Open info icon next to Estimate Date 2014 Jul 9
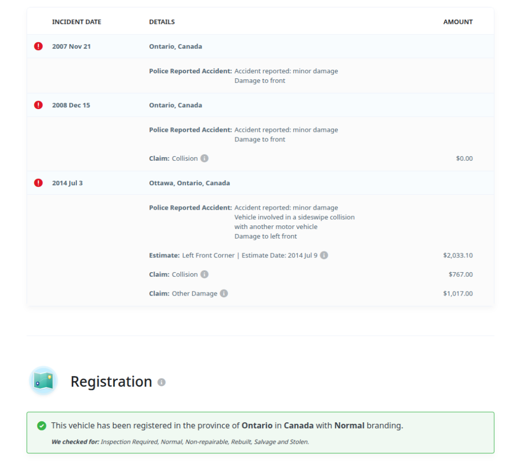Screen dimensions: 521x461 tap(324, 255)
